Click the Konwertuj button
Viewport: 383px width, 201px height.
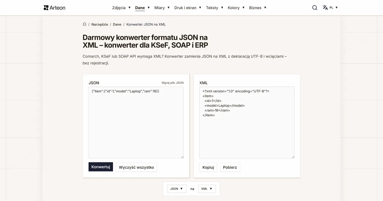101,167
